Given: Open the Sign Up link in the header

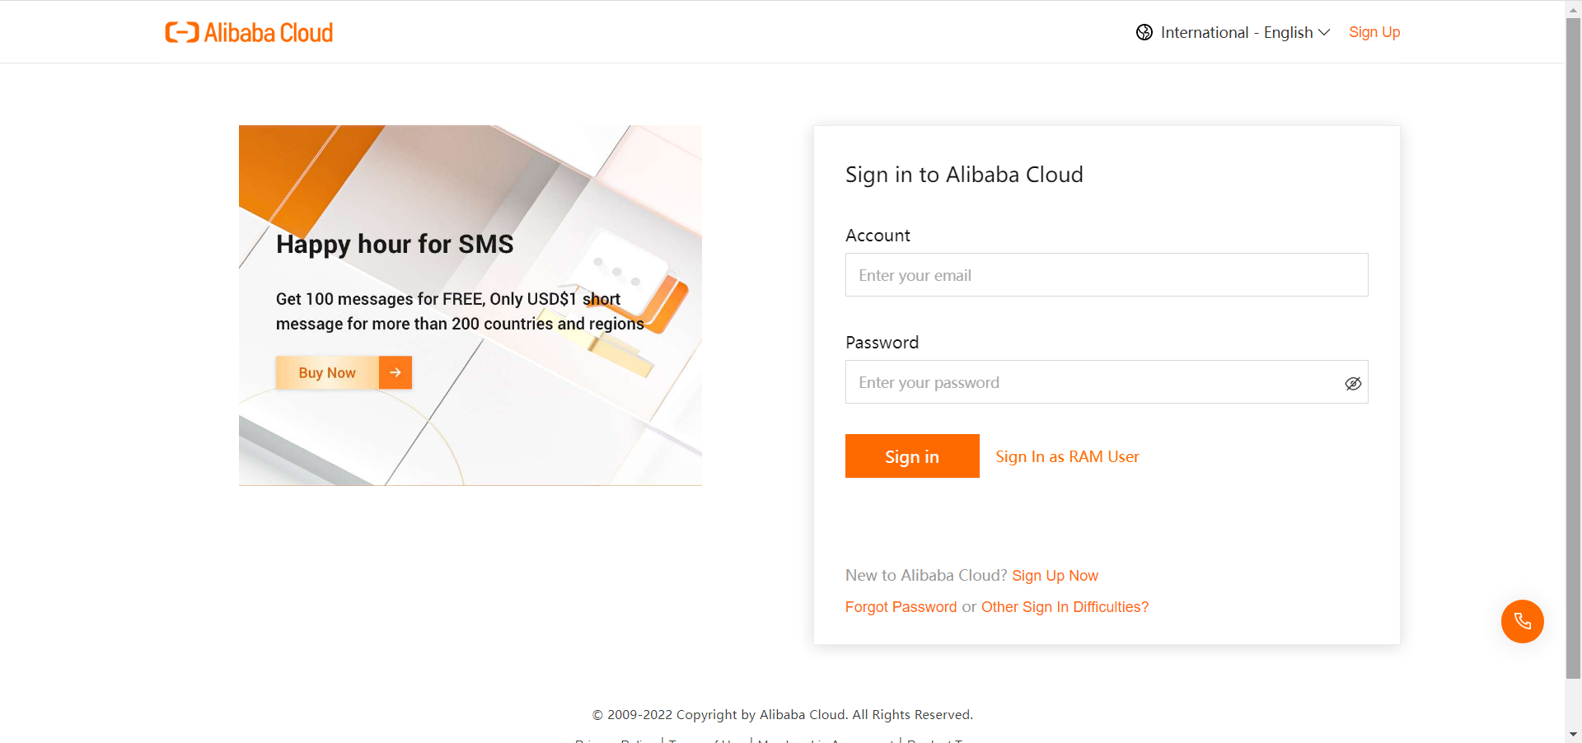Looking at the screenshot, I should 1374,32.
